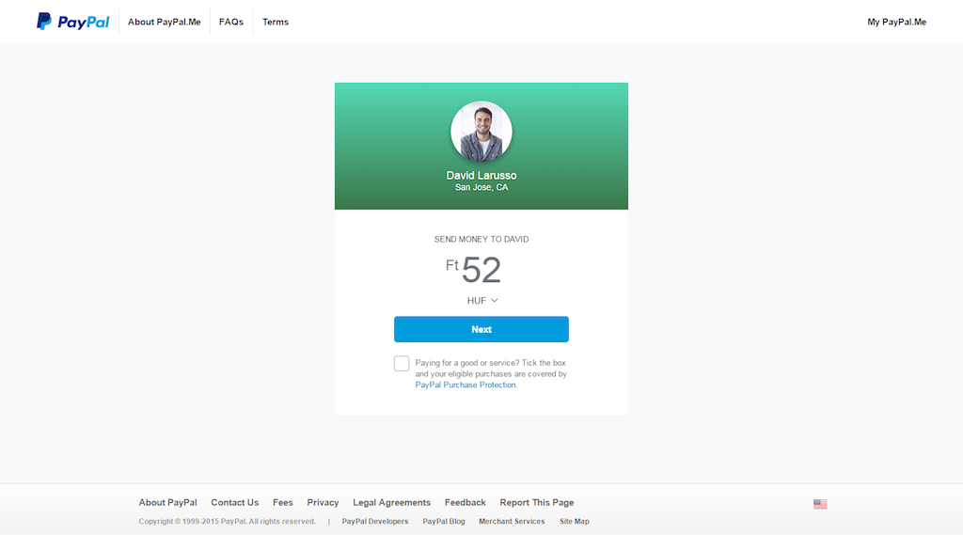Open PayPal Developers footer link
The width and height of the screenshot is (963, 535).
[375, 521]
